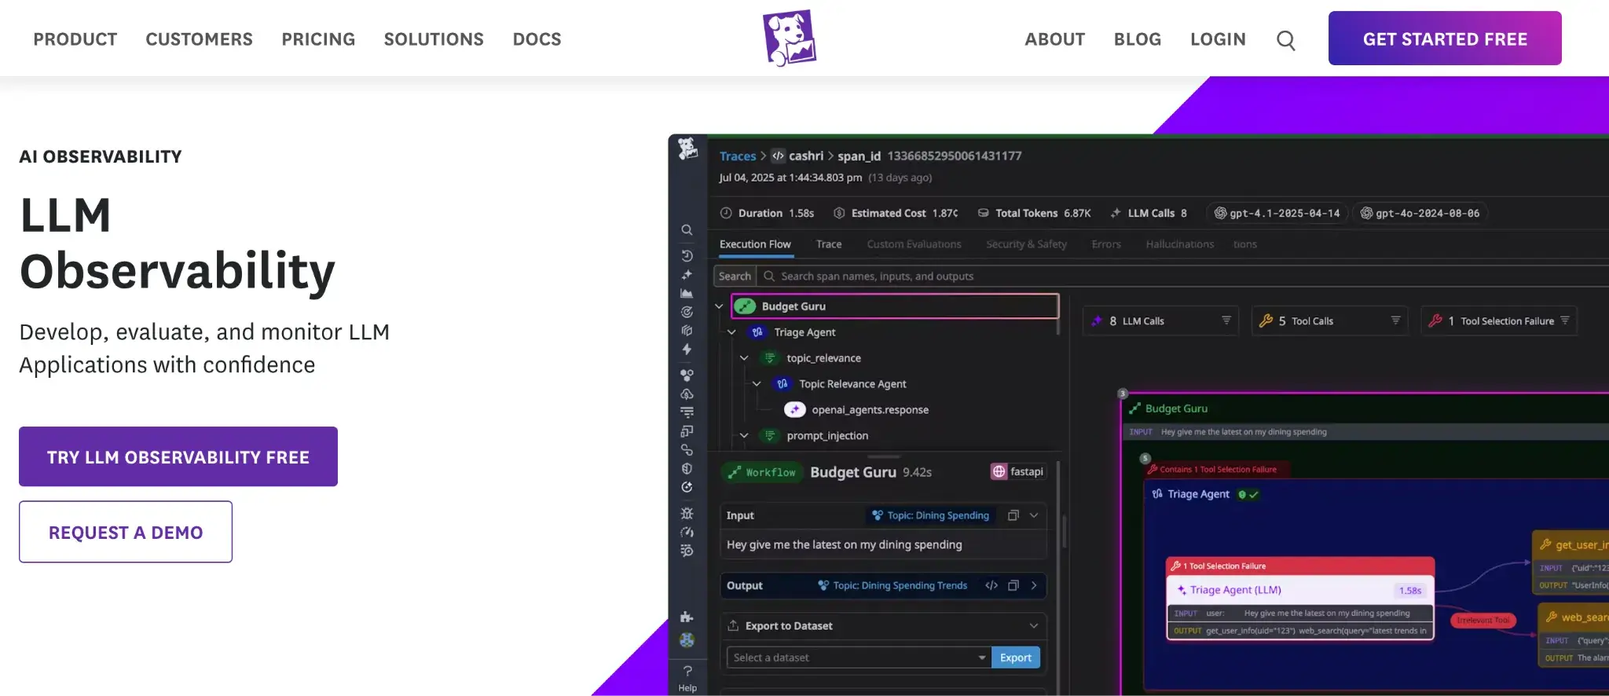Open the site search magnifier icon

pyautogui.click(x=1285, y=40)
